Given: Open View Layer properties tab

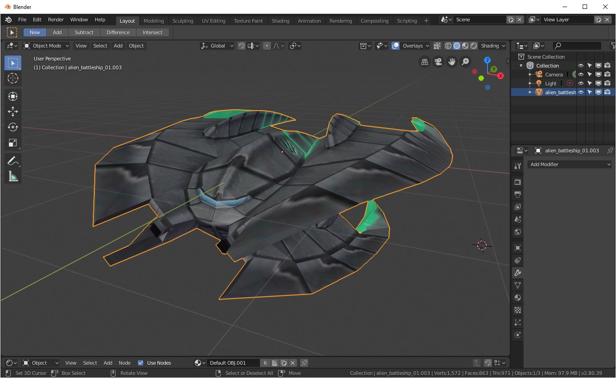Looking at the screenshot, I should point(518,207).
